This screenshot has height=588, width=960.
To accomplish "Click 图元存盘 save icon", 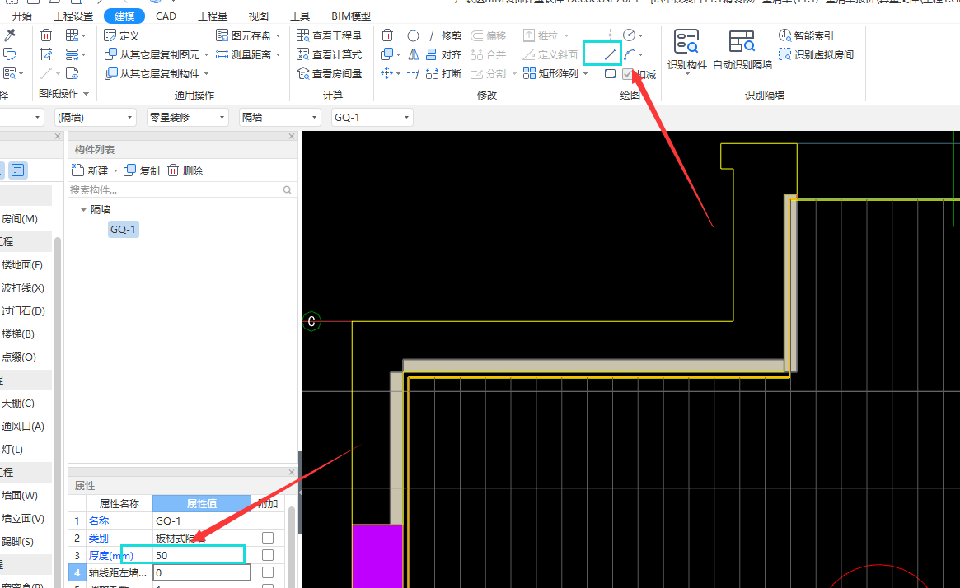I will [x=222, y=35].
